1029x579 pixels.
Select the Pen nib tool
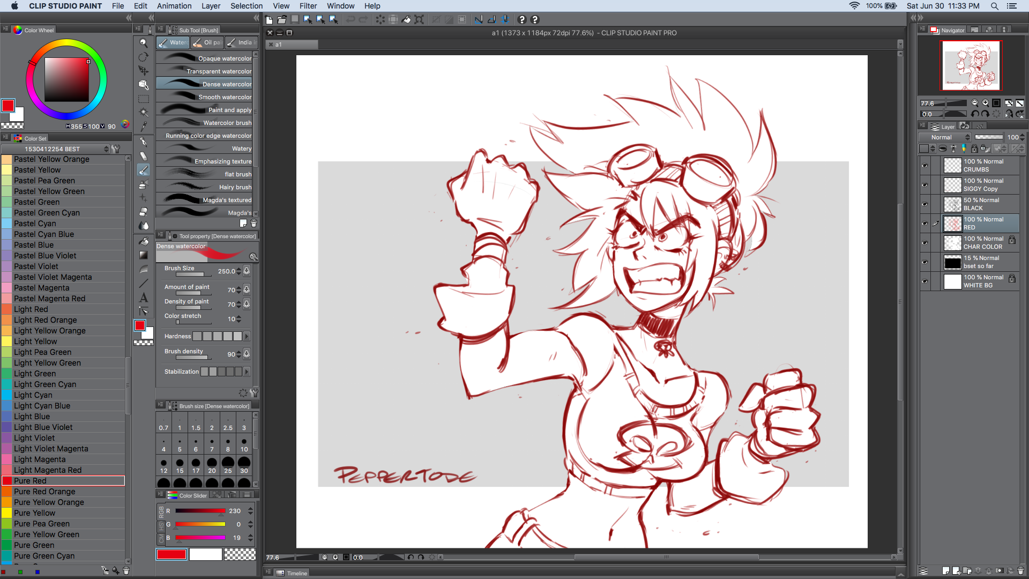tap(143, 142)
